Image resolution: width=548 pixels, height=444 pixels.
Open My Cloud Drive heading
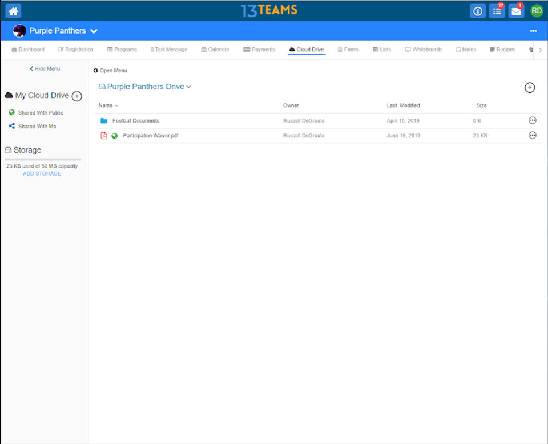coord(37,95)
